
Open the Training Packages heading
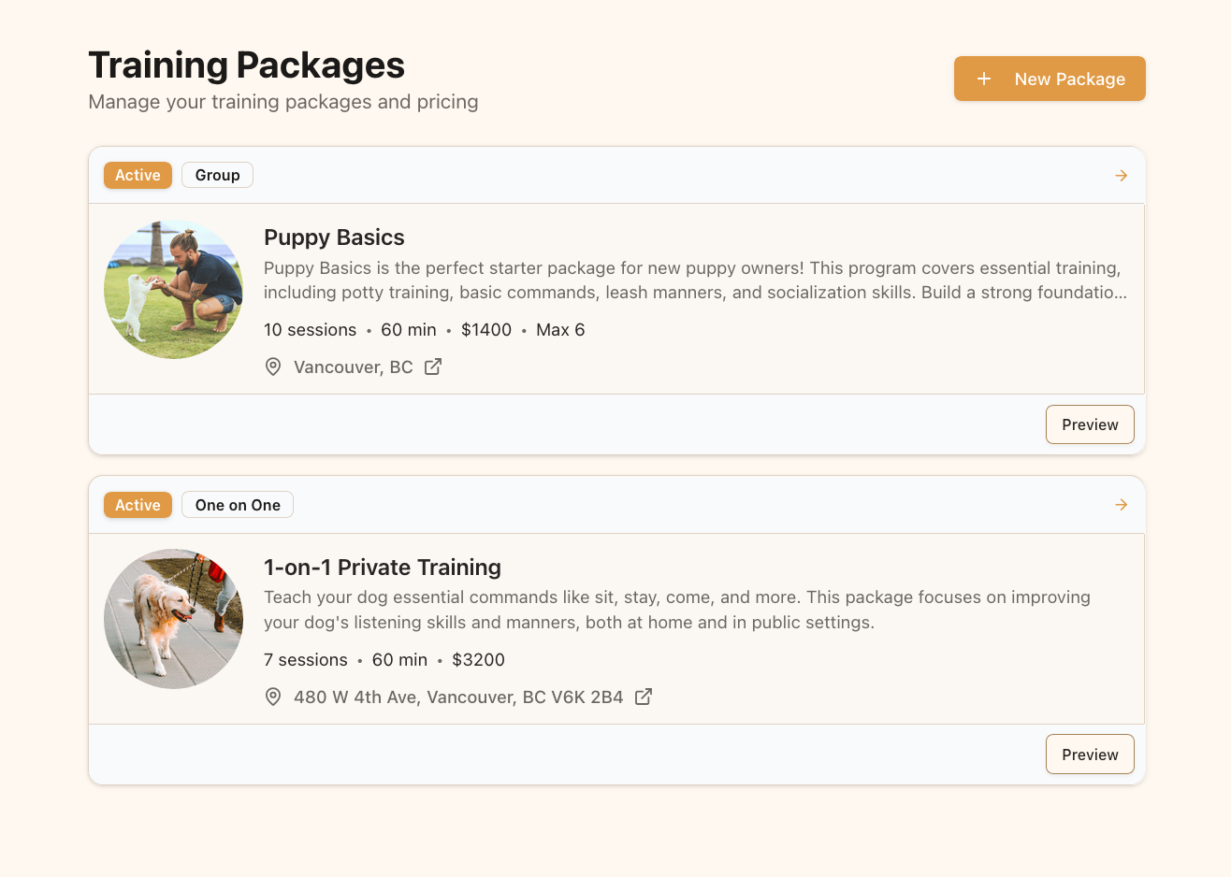(x=246, y=65)
